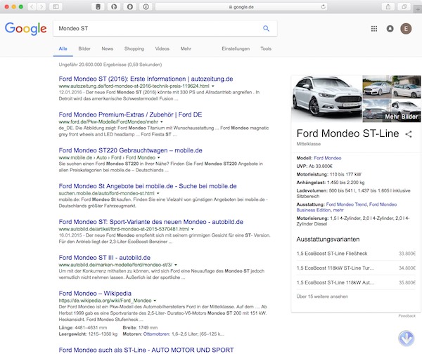The image size is (422, 354).
Task: Open search Tools
Action: point(266,48)
